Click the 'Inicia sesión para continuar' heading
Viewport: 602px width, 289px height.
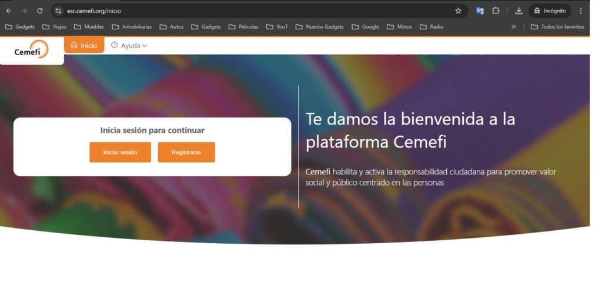point(152,130)
